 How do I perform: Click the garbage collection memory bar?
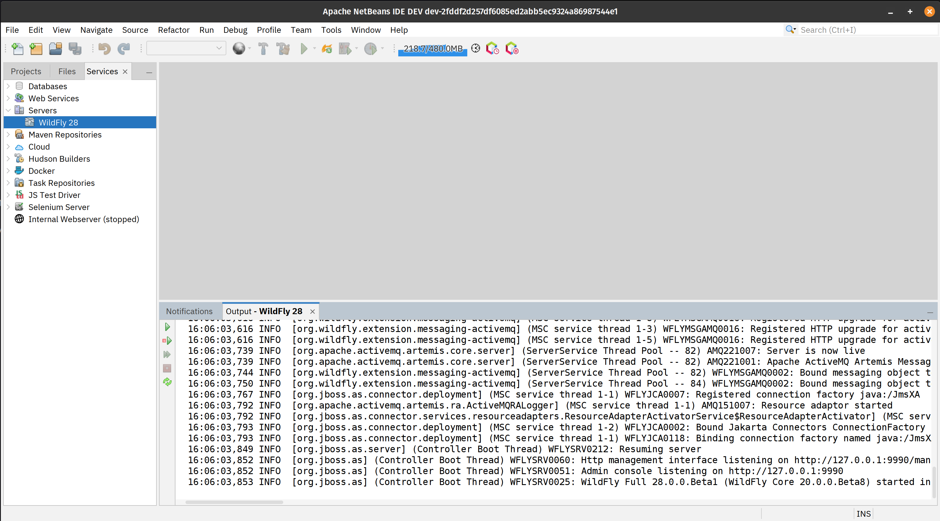432,49
